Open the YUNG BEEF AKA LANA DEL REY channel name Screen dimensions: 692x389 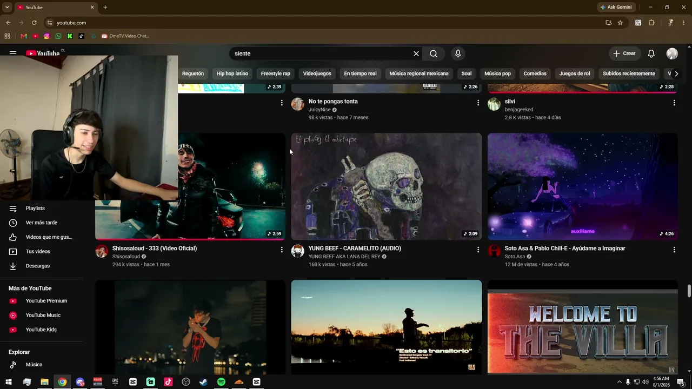pos(344,257)
